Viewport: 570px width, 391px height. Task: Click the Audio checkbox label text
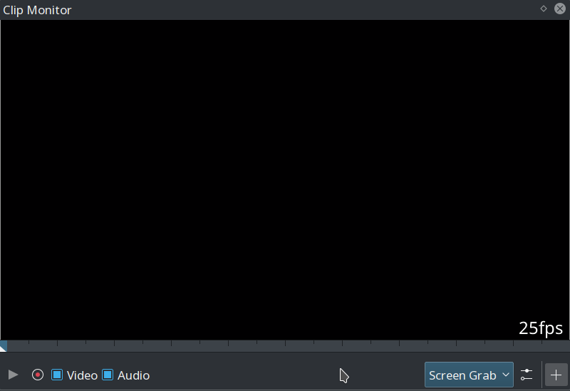[133, 375]
